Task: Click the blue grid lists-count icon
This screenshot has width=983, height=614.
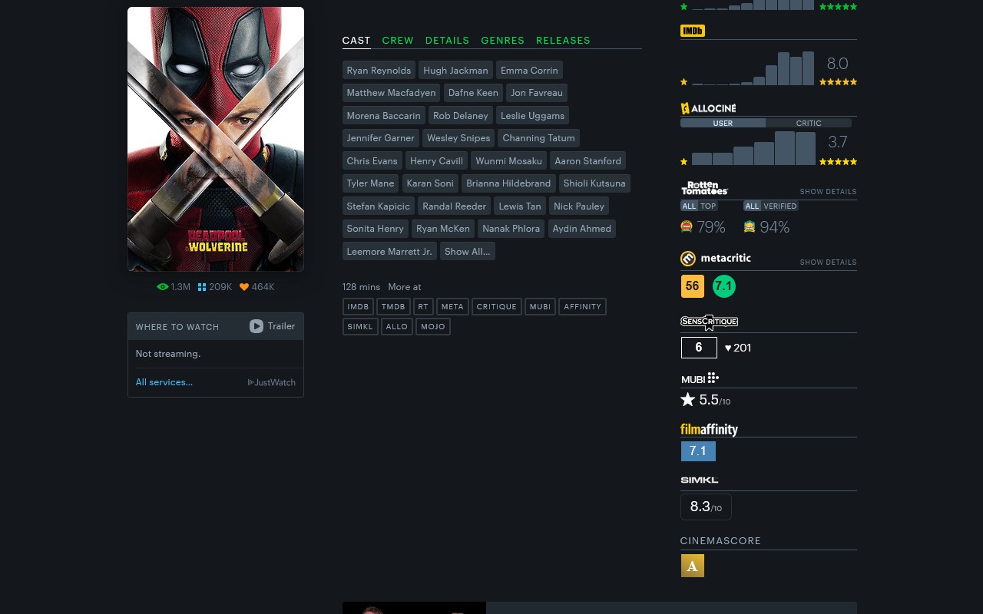Action: (202, 286)
